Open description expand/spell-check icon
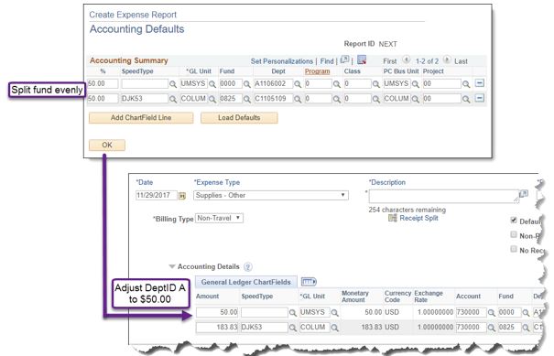This screenshot has width=554, height=356. (524, 193)
